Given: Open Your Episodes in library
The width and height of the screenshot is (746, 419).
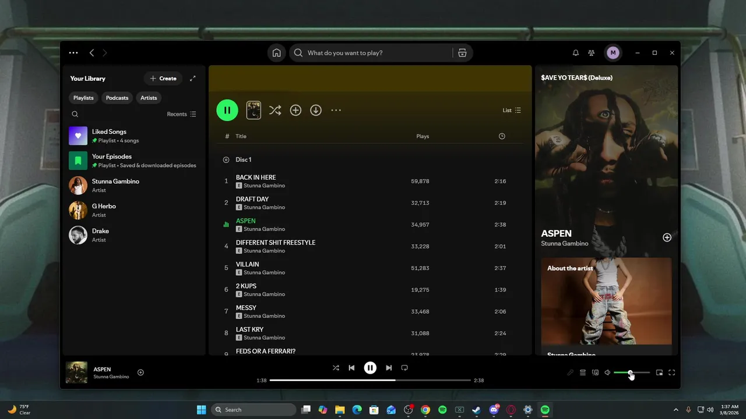Looking at the screenshot, I should pyautogui.click(x=133, y=161).
